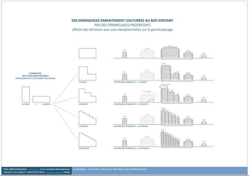Click the tall La Tour rectangle shape
This screenshot has width=249, height=176.
pos(26,94)
